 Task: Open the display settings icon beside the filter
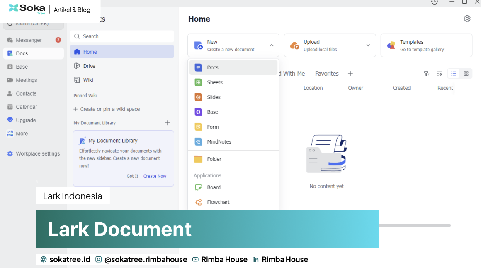439,74
